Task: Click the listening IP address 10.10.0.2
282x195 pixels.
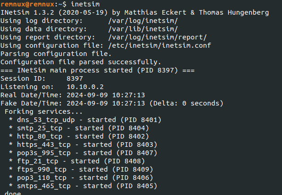Action: pyautogui.click(x=85, y=87)
